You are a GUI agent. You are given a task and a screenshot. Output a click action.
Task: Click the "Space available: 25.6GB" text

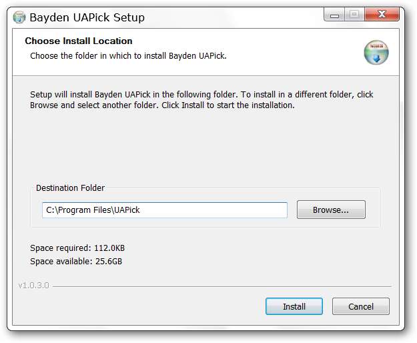click(76, 261)
